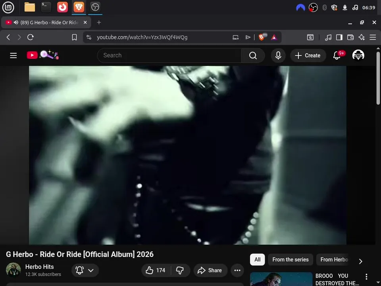Screen dimensions: 381x286
Task: Open the Herbo Hits channel name
Action: pyautogui.click(x=39, y=267)
